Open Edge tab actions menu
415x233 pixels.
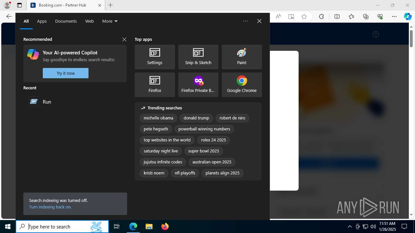pyautogui.click(x=19, y=5)
